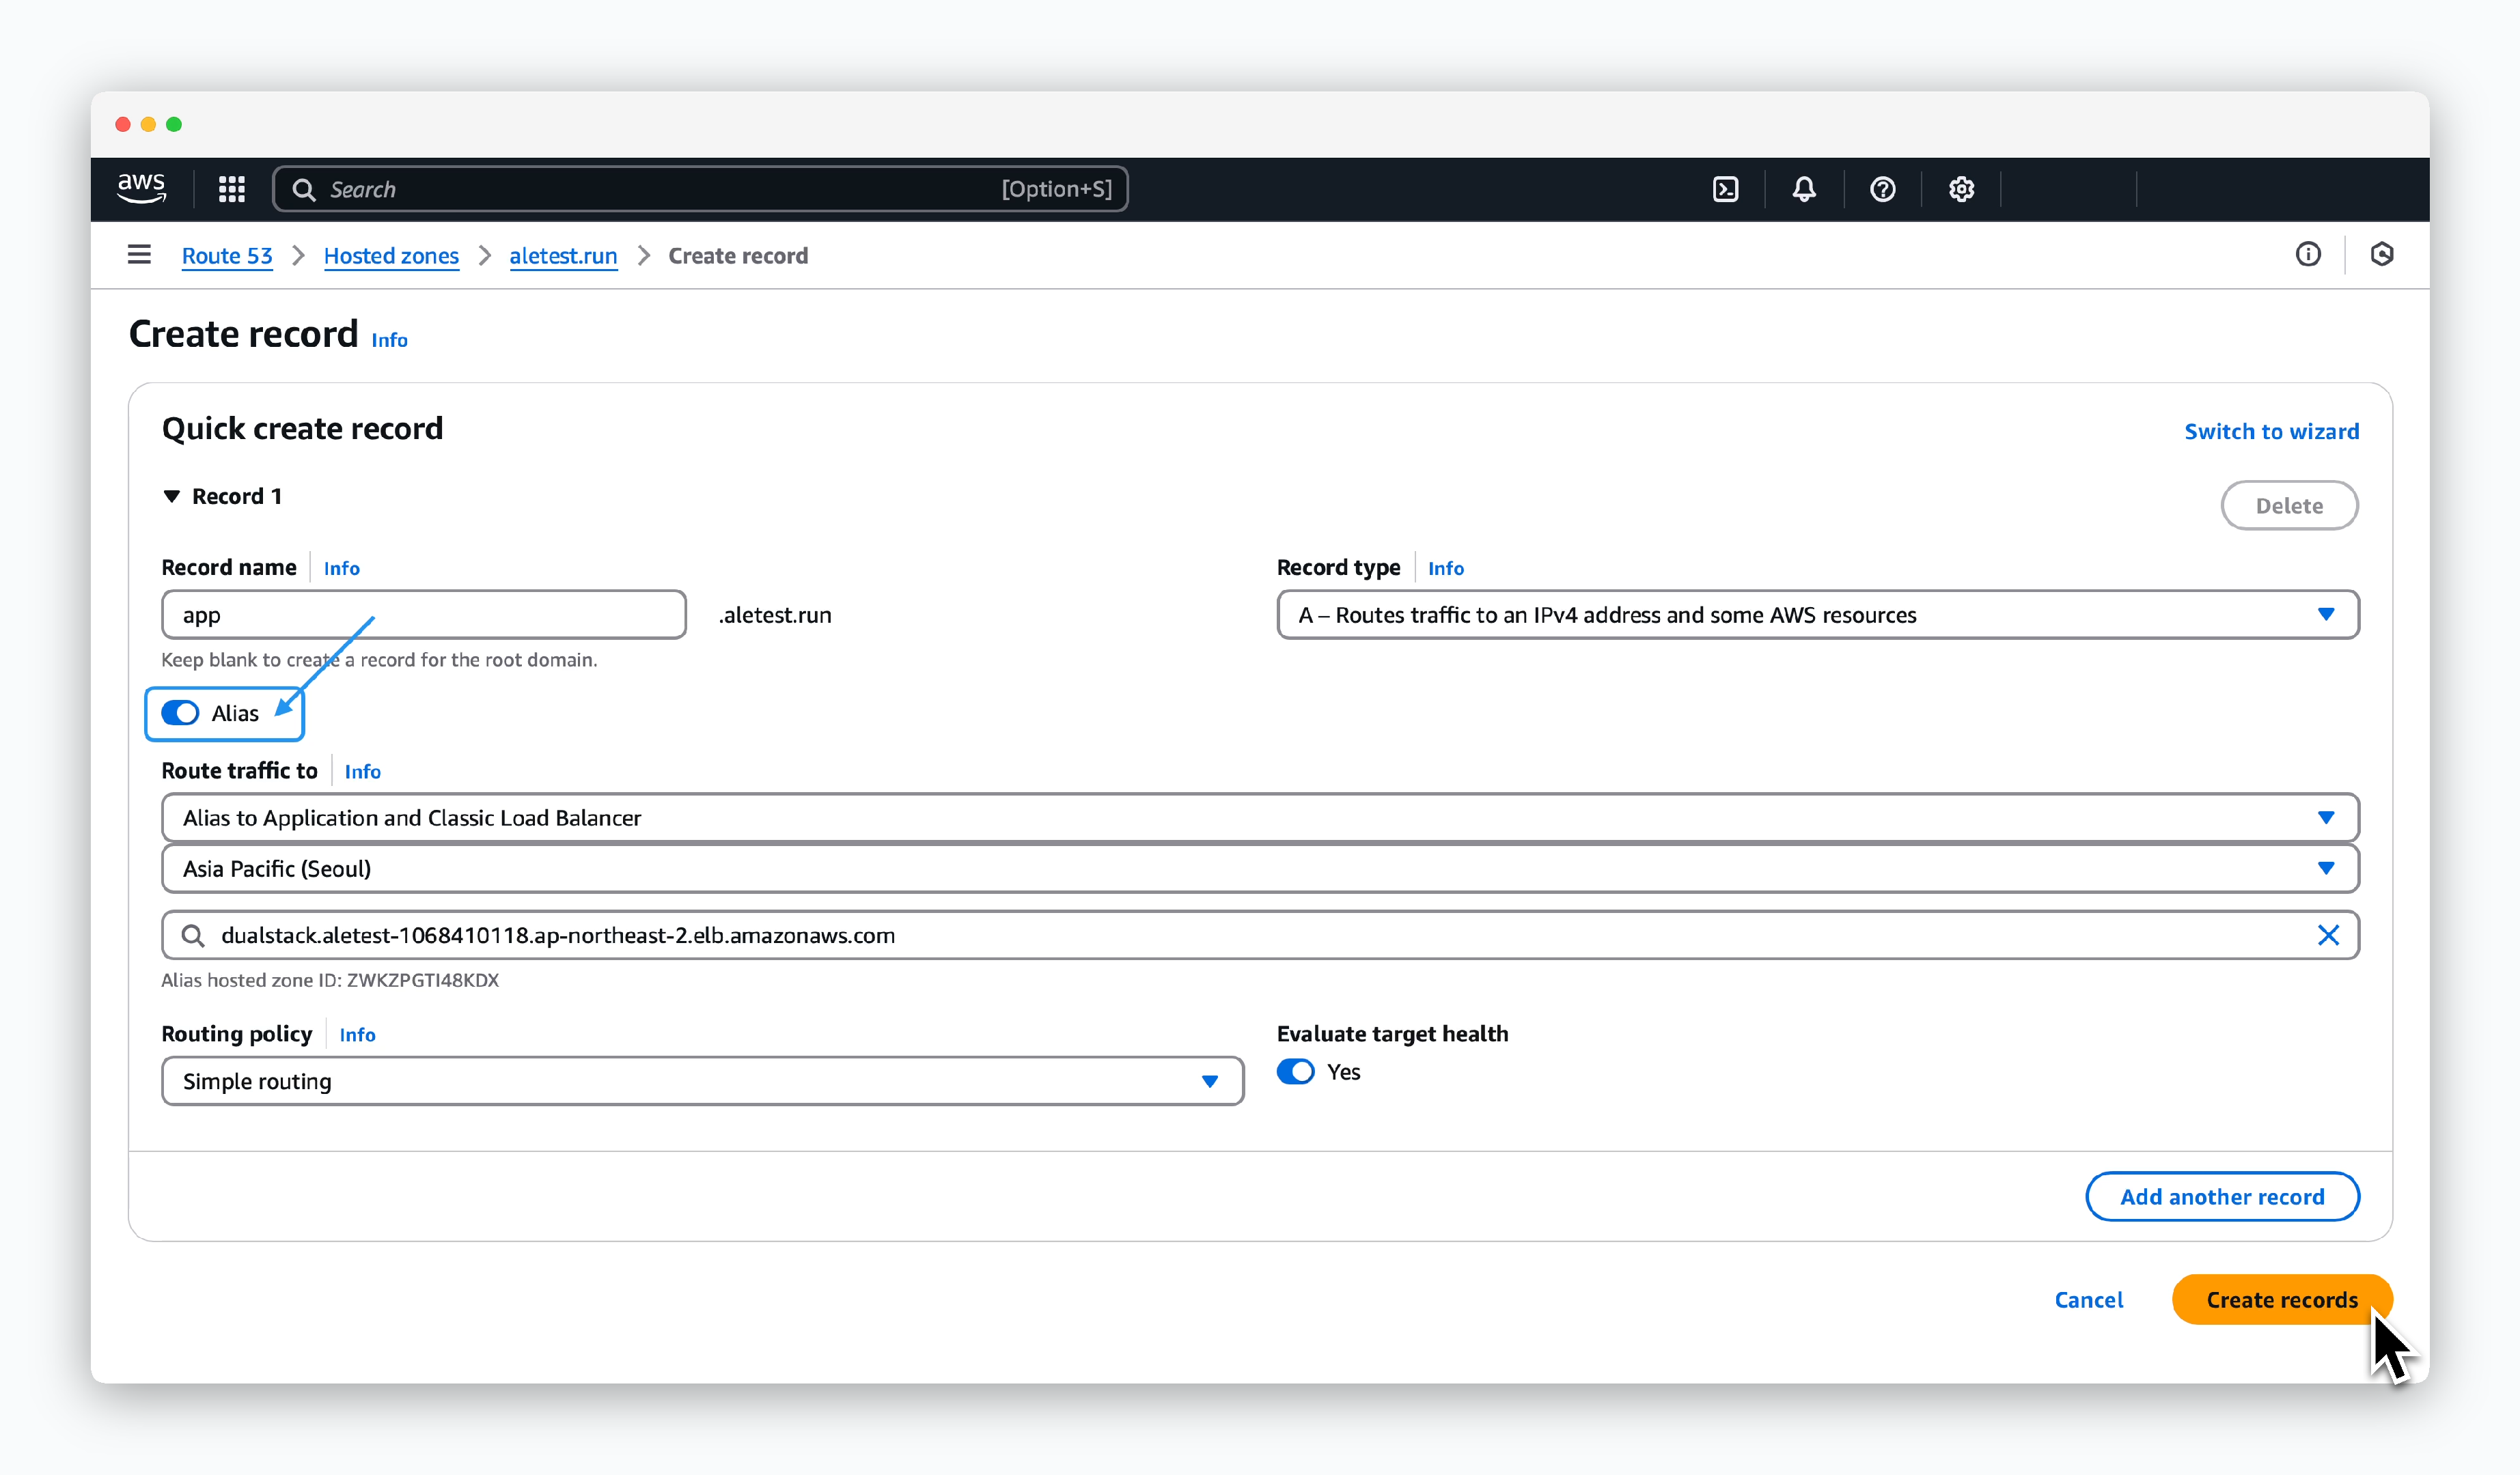Open the help question mark menu
Image resolution: width=2520 pixels, height=1475 pixels.
(x=1883, y=189)
